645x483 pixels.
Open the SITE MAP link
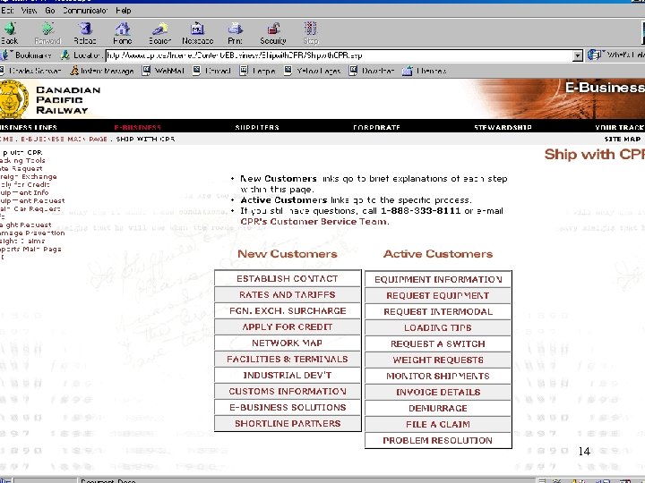click(x=623, y=139)
